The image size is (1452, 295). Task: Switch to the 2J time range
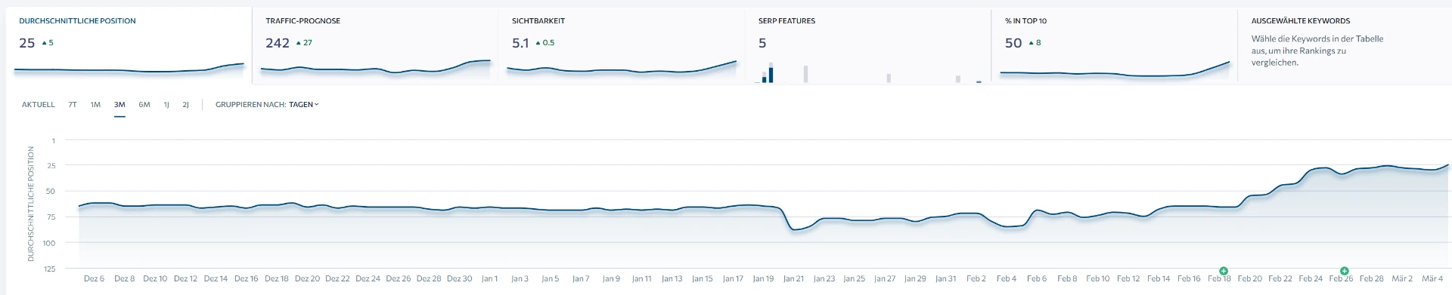pyautogui.click(x=185, y=105)
